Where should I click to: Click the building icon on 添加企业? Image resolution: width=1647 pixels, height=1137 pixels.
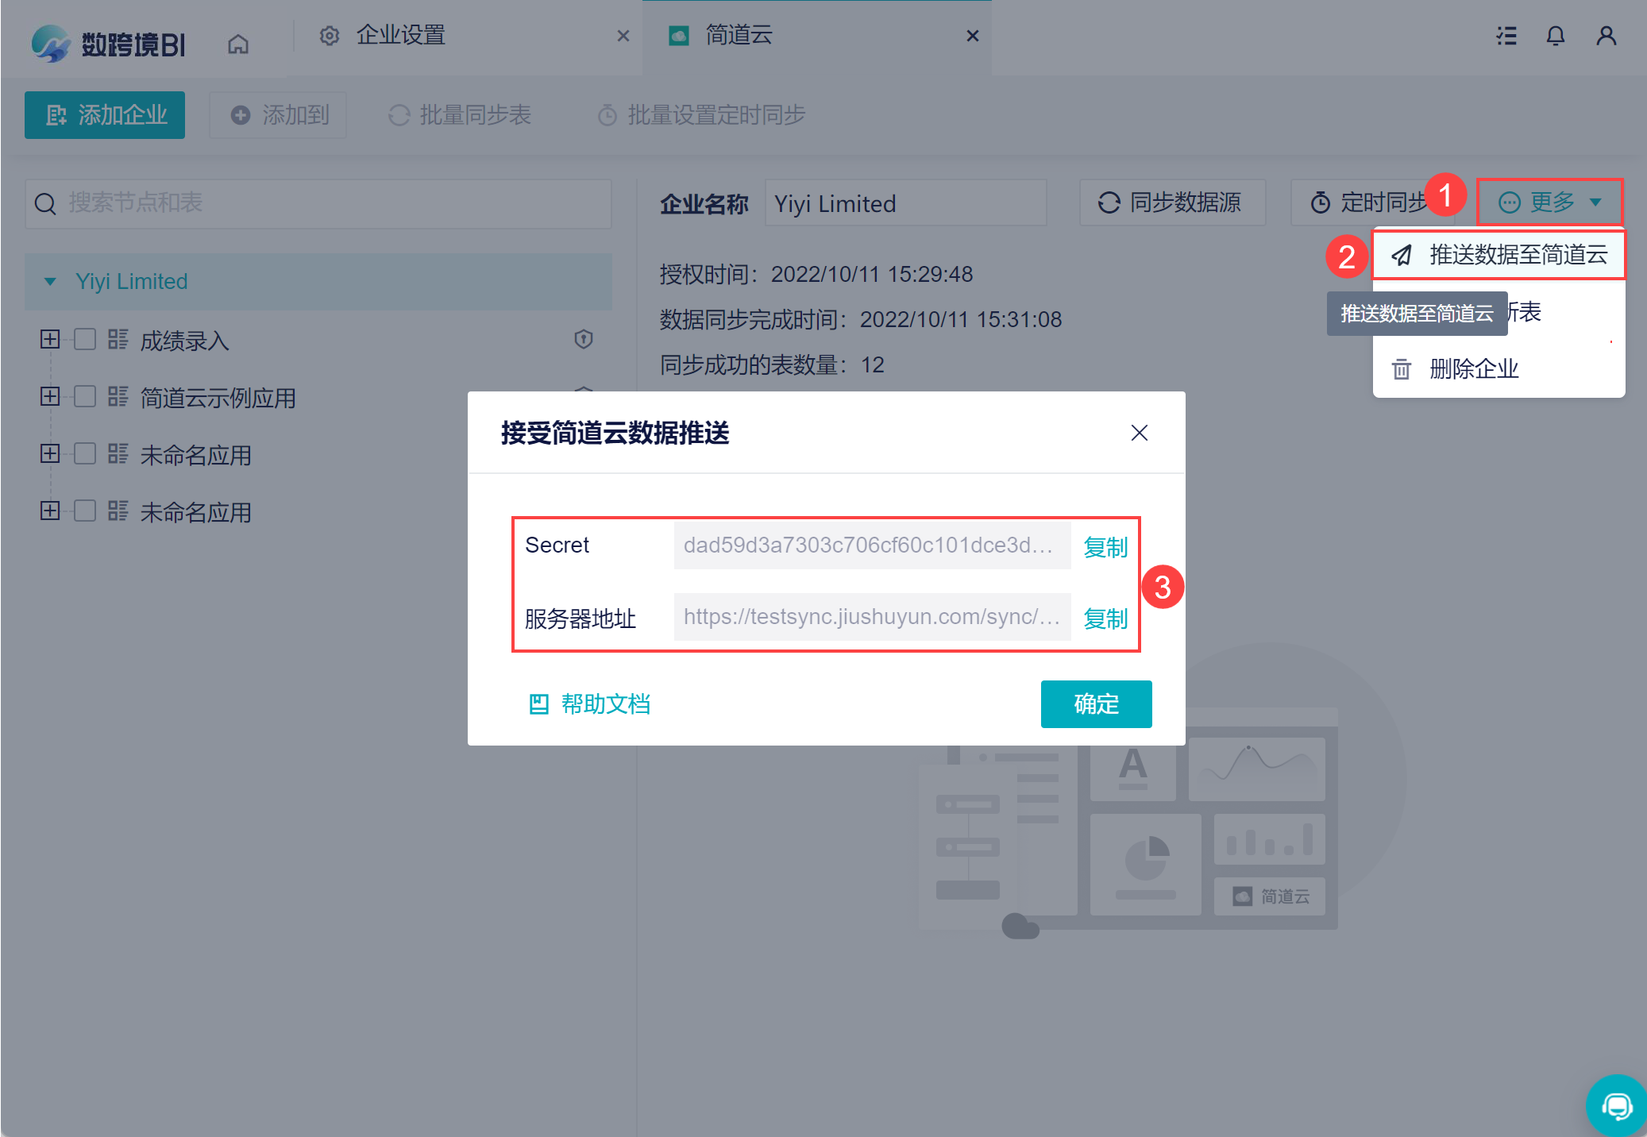56,115
